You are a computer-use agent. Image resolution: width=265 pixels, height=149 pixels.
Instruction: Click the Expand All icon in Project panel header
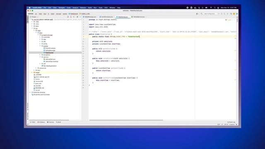[71, 17]
